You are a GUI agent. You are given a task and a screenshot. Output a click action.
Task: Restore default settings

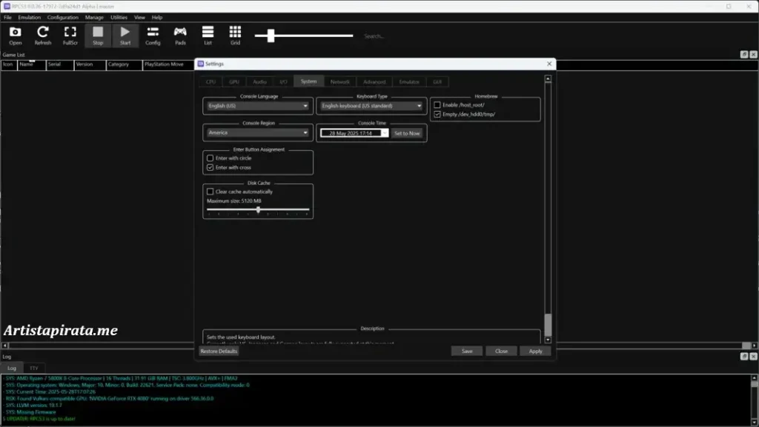coord(220,350)
